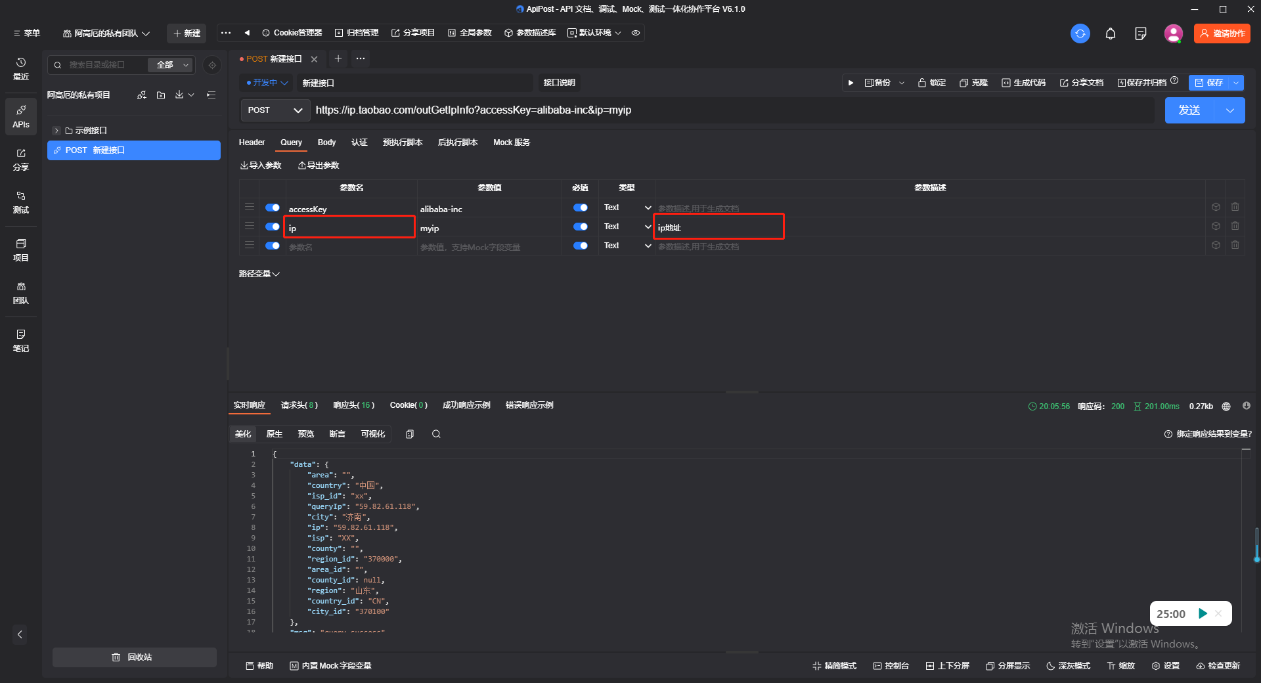
Task: Copy the response using copy icon
Action: click(410, 434)
